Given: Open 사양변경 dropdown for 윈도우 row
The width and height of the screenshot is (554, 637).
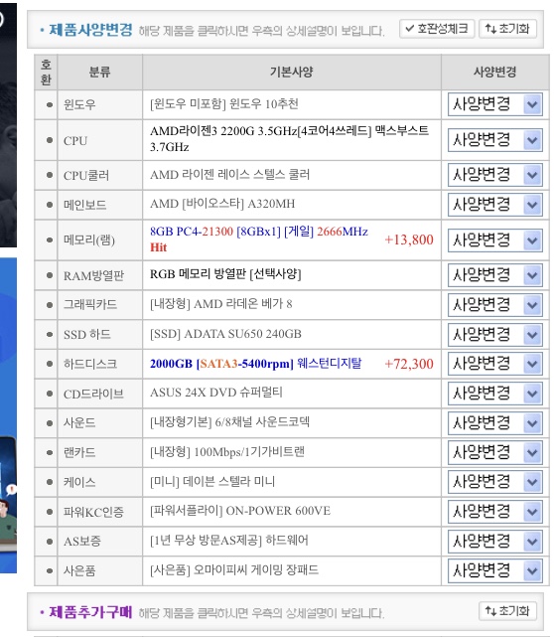Looking at the screenshot, I should (494, 104).
